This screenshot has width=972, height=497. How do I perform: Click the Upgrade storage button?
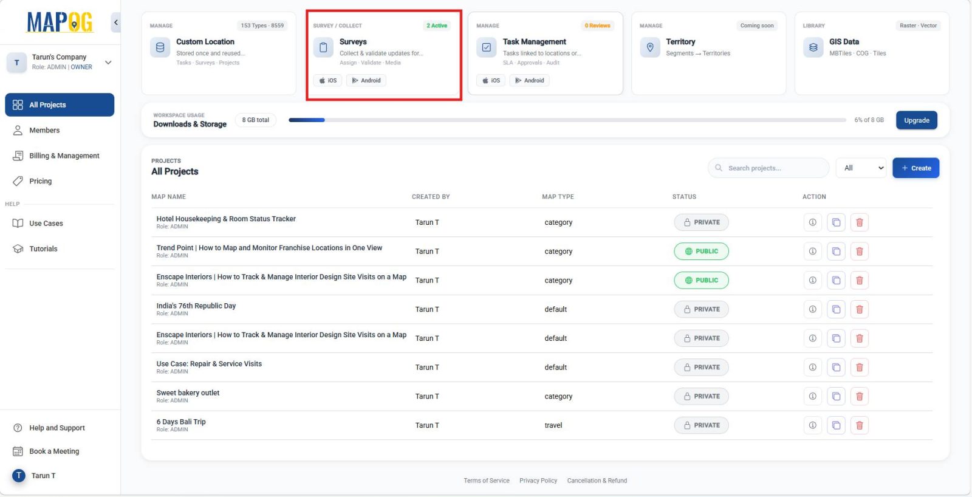tap(917, 120)
